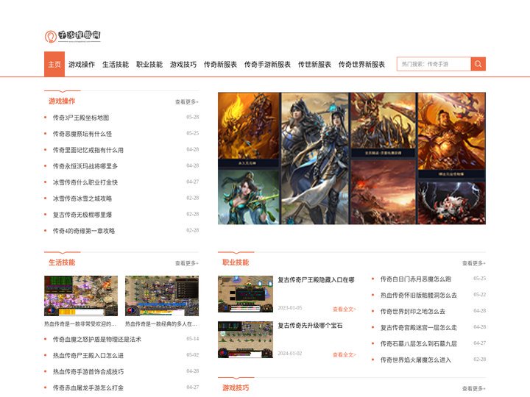Screen dimensions: 530x397
Task: Open the 职业技能 navigation menu item
Action: click(149, 64)
